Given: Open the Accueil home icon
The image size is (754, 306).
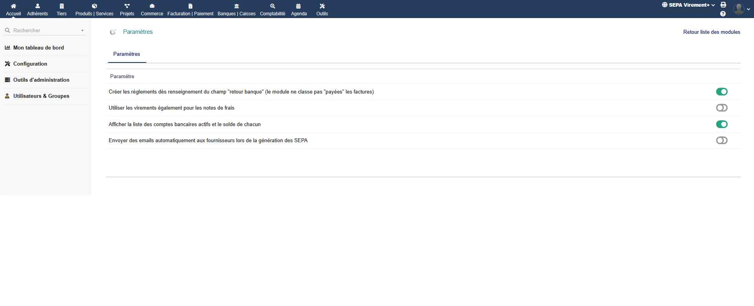Looking at the screenshot, I should [13, 6].
